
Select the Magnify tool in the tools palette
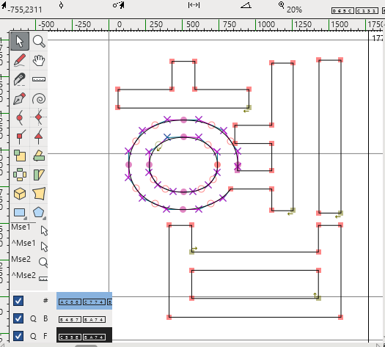tap(39, 41)
